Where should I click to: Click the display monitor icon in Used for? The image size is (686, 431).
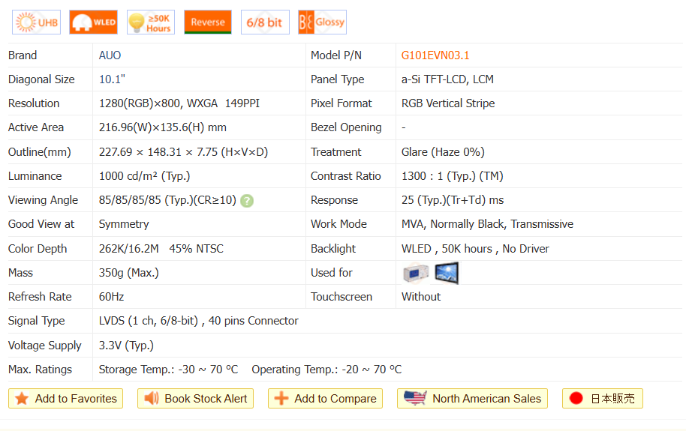447,273
